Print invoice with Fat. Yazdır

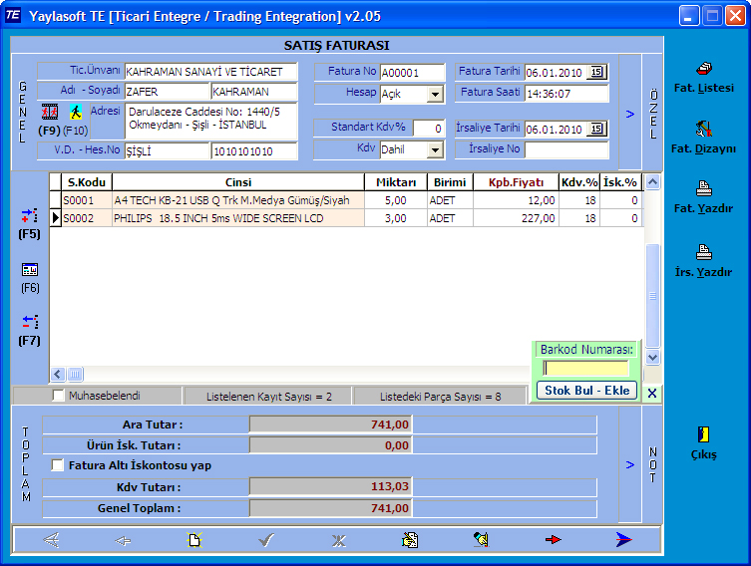703,189
